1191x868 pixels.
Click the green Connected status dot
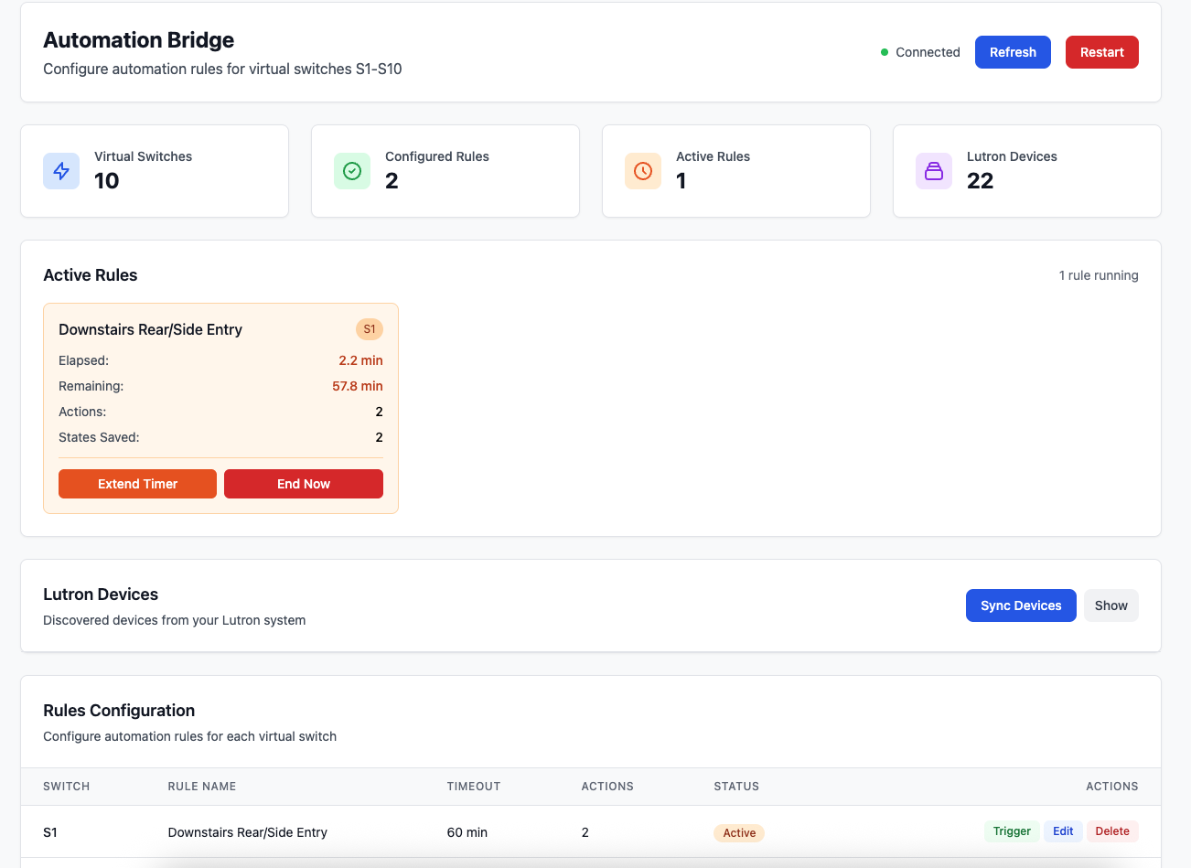point(885,52)
